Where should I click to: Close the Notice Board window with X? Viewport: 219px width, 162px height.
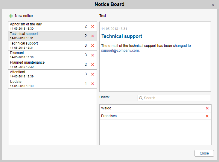click(x=213, y=5)
